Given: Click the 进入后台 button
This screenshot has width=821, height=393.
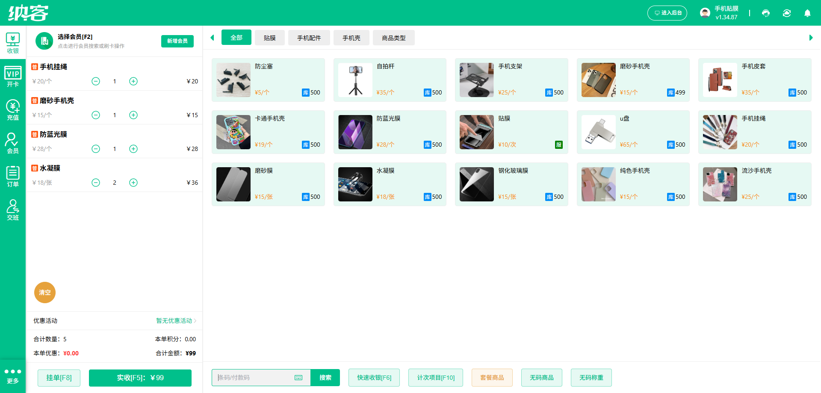Looking at the screenshot, I should pyautogui.click(x=667, y=13).
